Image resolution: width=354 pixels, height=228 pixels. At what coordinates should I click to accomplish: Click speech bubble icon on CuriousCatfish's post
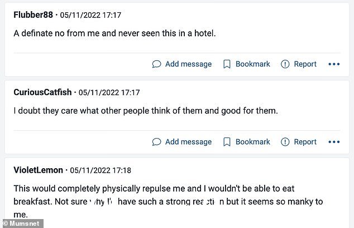pyautogui.click(x=156, y=142)
